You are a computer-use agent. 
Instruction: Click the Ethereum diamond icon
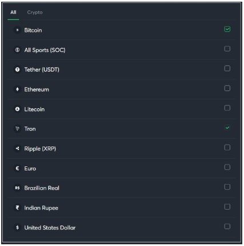point(17,89)
